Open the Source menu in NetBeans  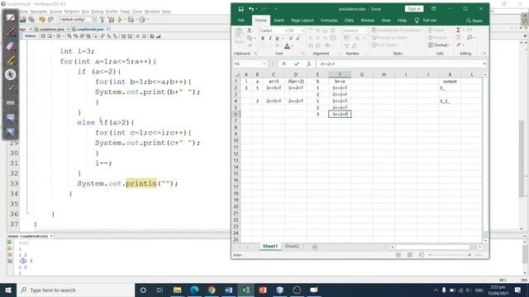[x=55, y=12]
